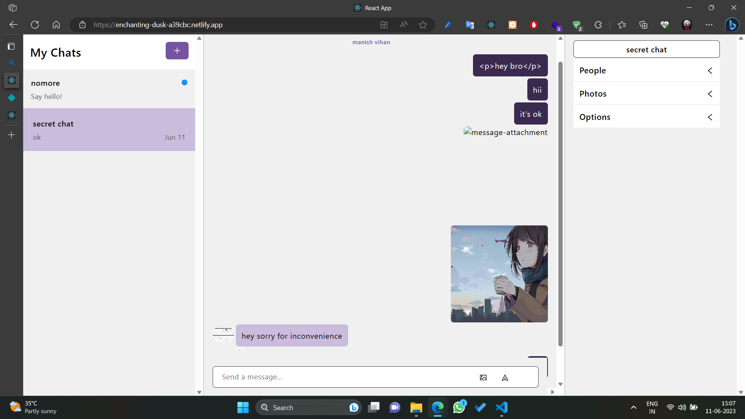The width and height of the screenshot is (745, 419).
Task: Toggle the WhatsApp taskbar app
Action: click(459, 407)
